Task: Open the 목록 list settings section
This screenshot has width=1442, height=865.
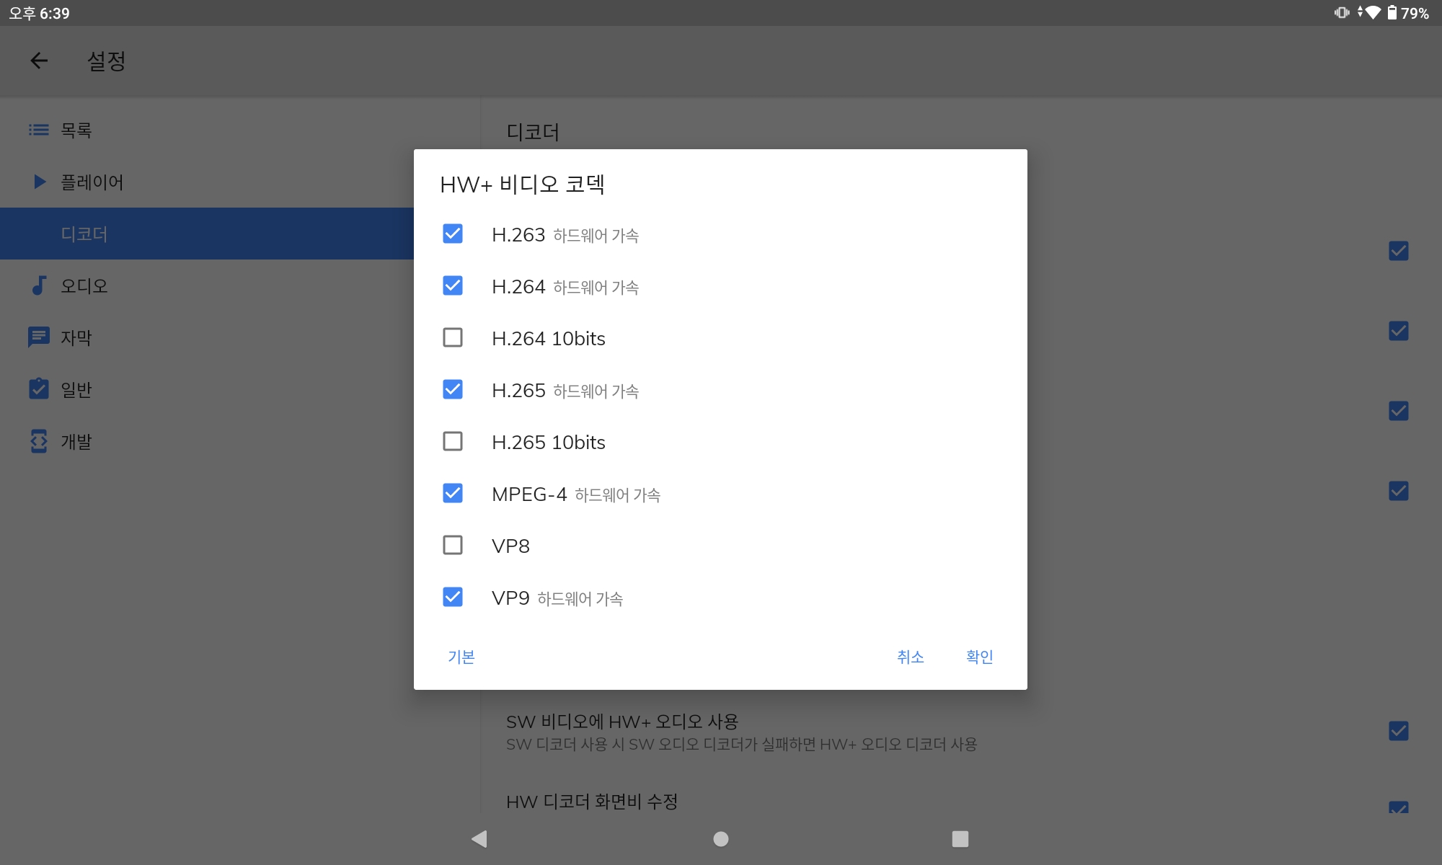Action: click(76, 130)
